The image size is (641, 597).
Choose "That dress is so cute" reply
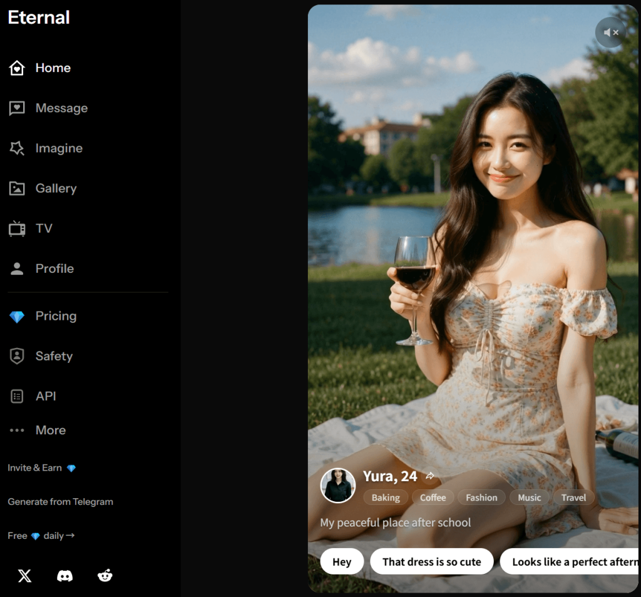click(431, 561)
